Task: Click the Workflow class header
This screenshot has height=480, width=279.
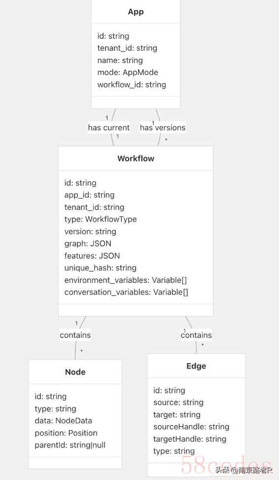Action: 136,158
